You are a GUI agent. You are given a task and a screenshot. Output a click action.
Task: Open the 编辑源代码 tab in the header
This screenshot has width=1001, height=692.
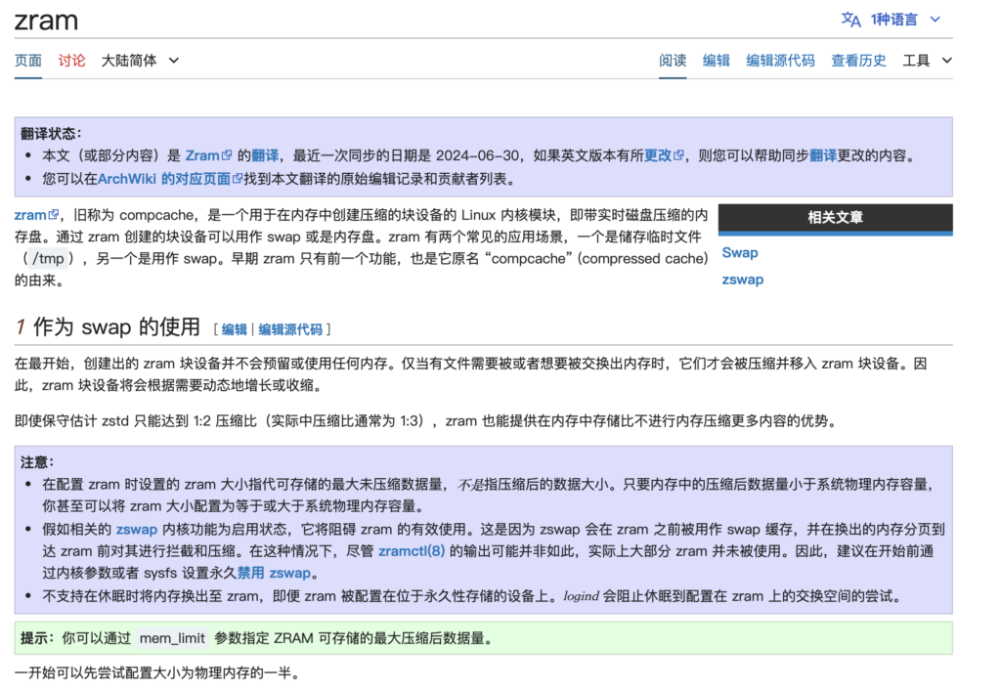click(780, 61)
